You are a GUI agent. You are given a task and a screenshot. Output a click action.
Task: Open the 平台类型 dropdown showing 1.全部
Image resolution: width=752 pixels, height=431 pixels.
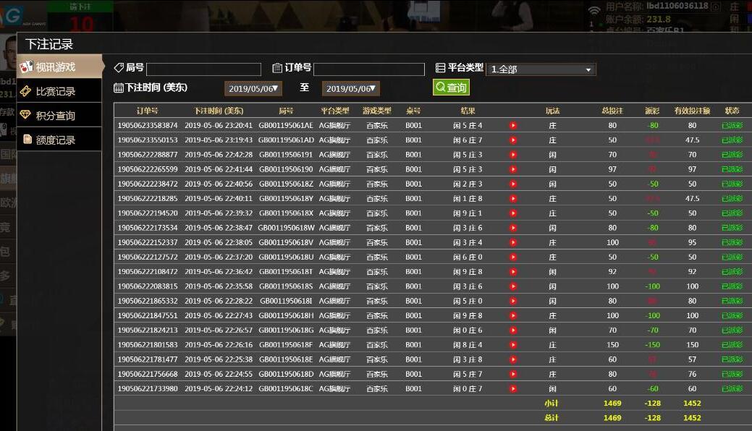coord(541,69)
